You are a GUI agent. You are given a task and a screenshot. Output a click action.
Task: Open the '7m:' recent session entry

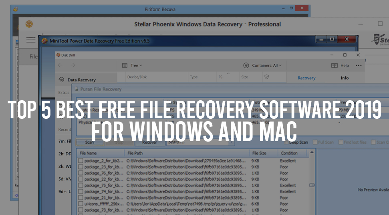point(64,141)
